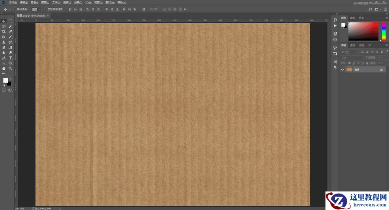The height and width of the screenshot is (210, 389).
Task: Toggle the 自动选择 auto-select checkbox
Action: click(x=15, y=9)
